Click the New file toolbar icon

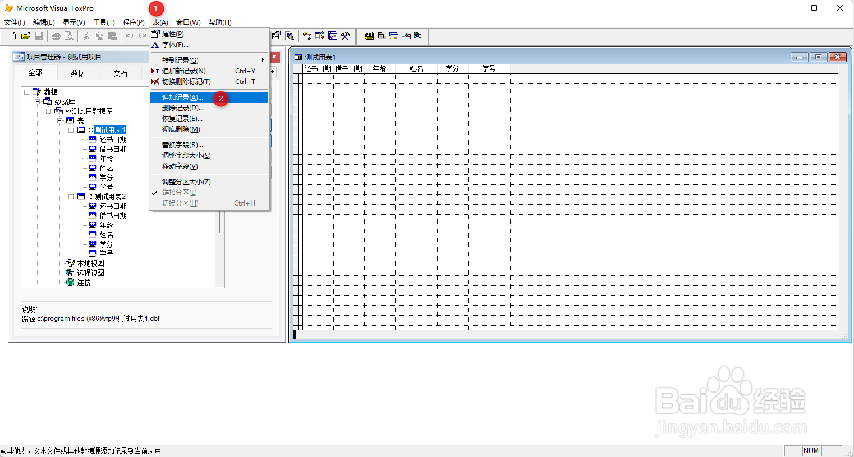click(x=13, y=36)
